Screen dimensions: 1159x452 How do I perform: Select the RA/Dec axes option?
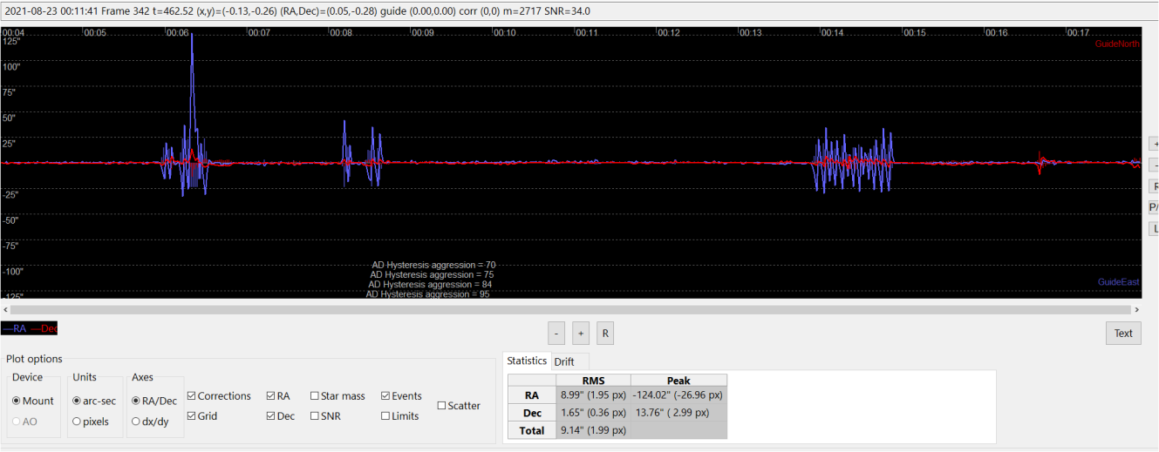tap(154, 401)
